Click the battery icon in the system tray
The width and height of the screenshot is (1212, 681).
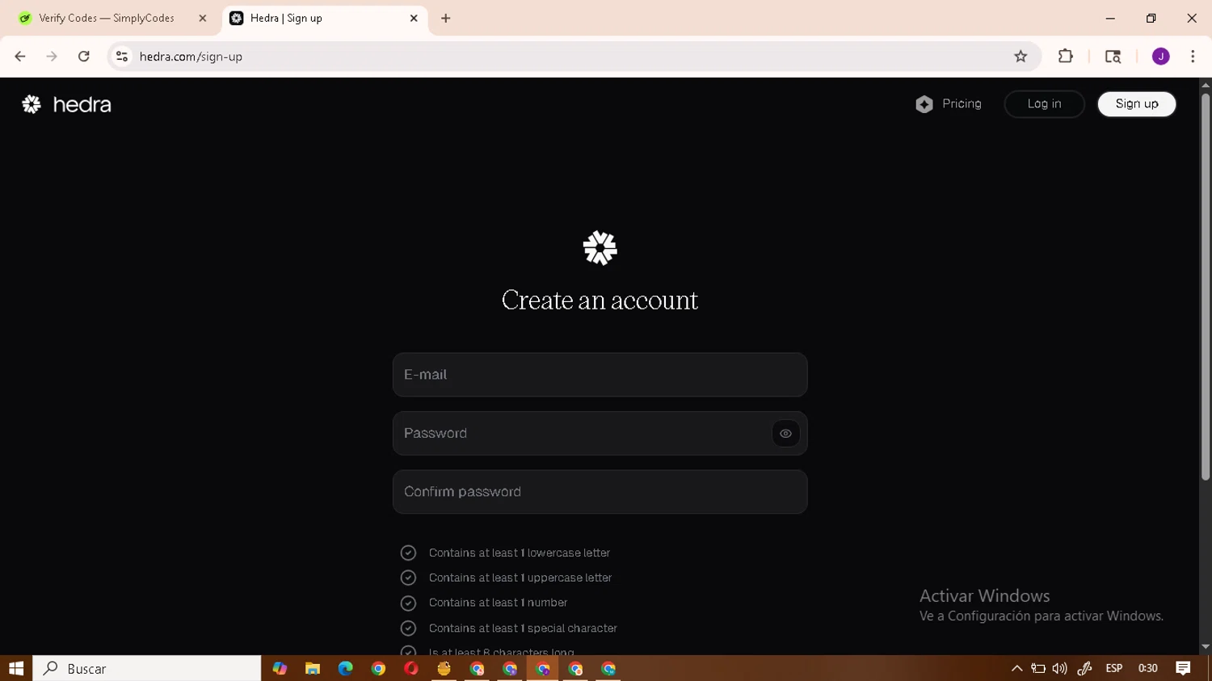point(1038,669)
